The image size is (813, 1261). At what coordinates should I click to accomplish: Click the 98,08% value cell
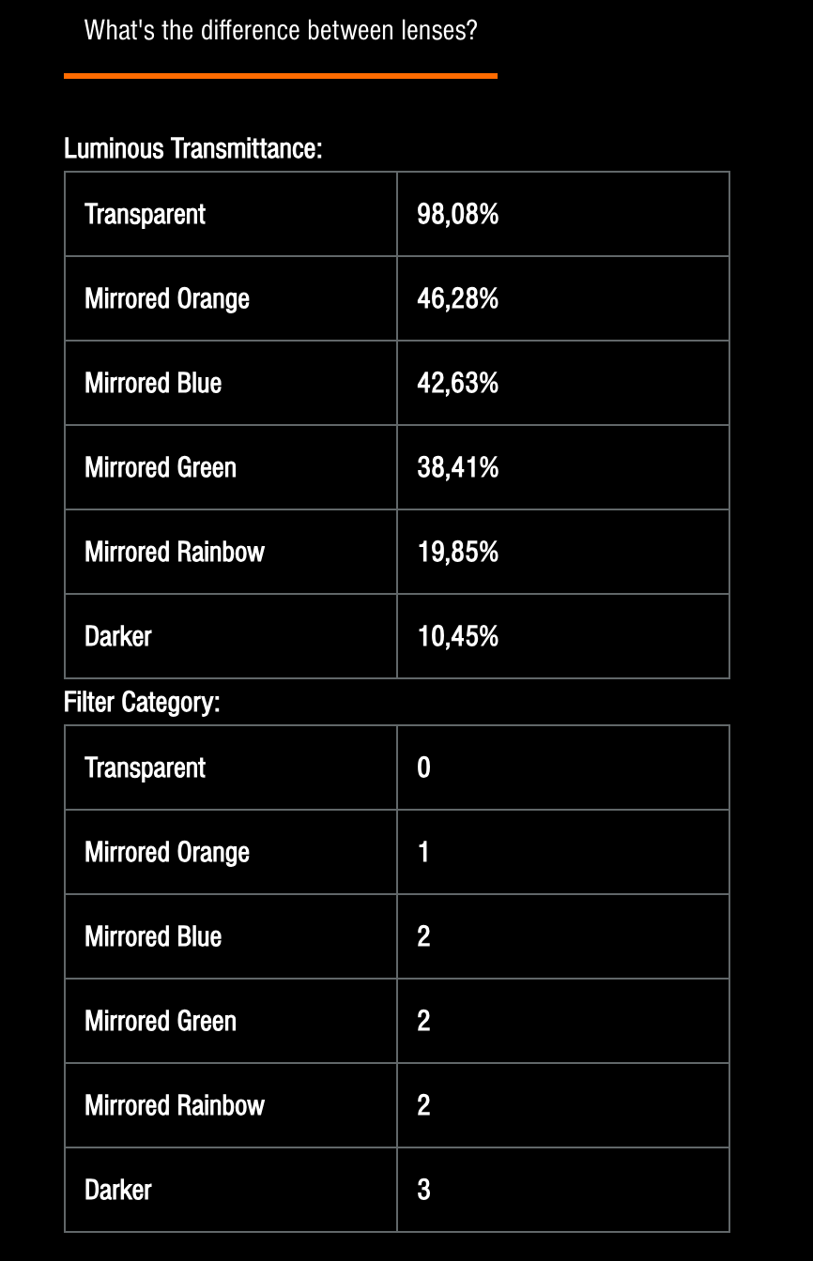pyautogui.click(x=563, y=214)
